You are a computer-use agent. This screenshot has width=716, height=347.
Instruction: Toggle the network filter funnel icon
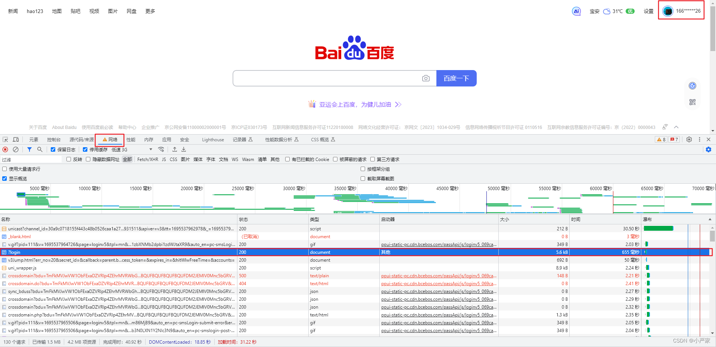click(29, 149)
